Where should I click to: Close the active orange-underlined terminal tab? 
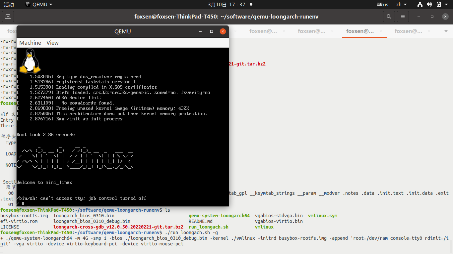(x=381, y=31)
